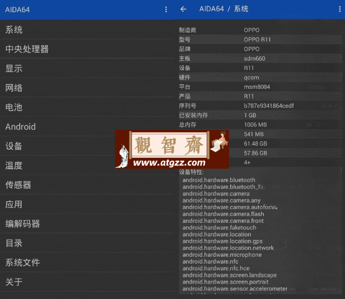Click android.hardware.nfc line

210,262
